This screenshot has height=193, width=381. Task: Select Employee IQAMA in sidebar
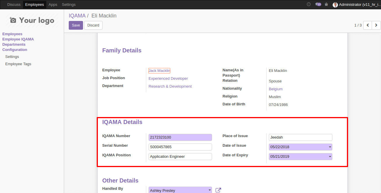tap(18, 39)
